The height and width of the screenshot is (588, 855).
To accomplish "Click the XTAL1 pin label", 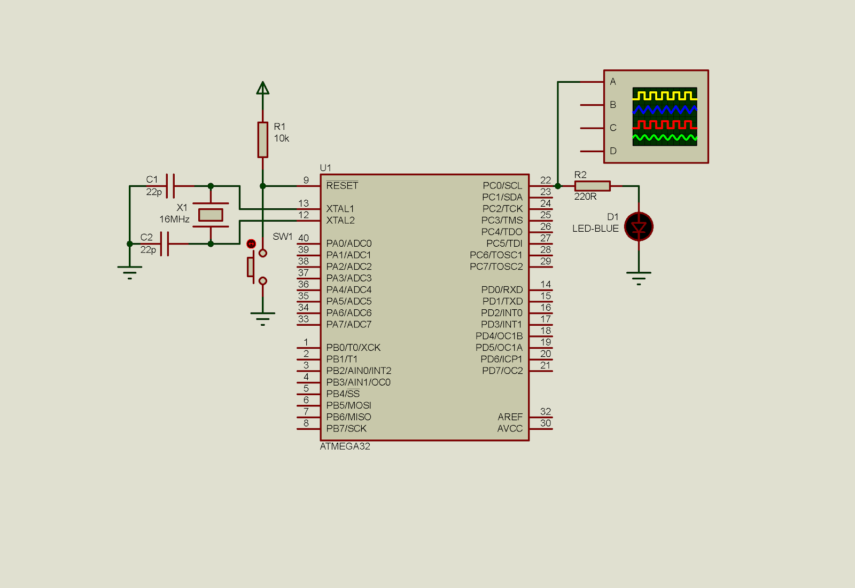I will point(340,209).
